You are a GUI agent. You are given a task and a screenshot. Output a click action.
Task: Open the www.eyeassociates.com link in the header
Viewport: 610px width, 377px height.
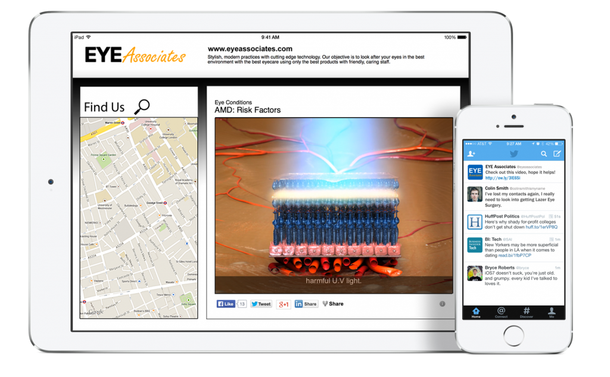click(x=250, y=49)
